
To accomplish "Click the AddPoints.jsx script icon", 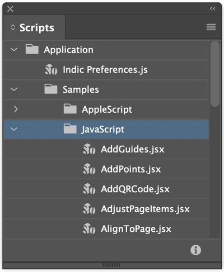I will coord(89,169).
